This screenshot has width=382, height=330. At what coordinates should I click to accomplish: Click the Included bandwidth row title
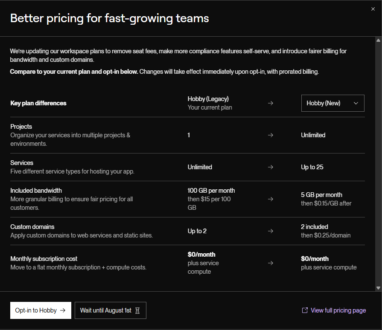click(x=36, y=191)
